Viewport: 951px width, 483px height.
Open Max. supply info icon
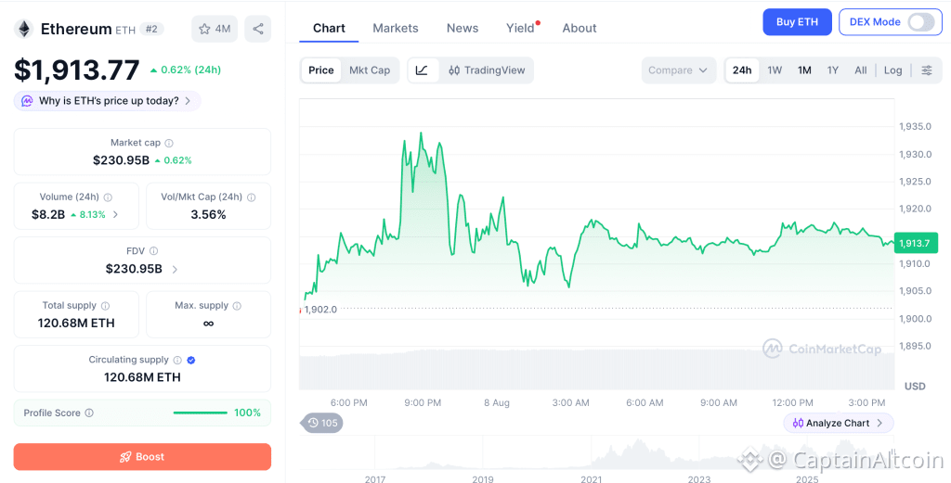[x=237, y=306]
